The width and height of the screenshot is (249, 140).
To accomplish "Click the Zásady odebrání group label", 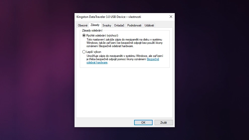I will click(x=92, y=30).
